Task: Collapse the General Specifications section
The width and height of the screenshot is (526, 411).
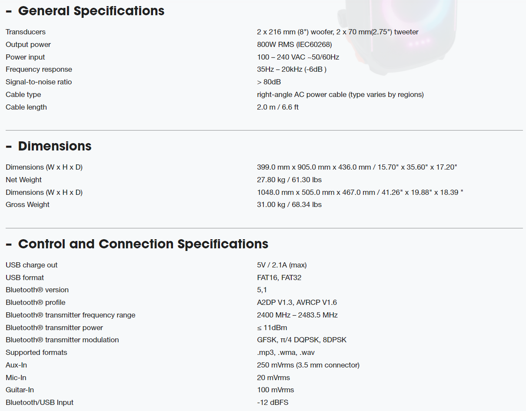Action: 85,11
